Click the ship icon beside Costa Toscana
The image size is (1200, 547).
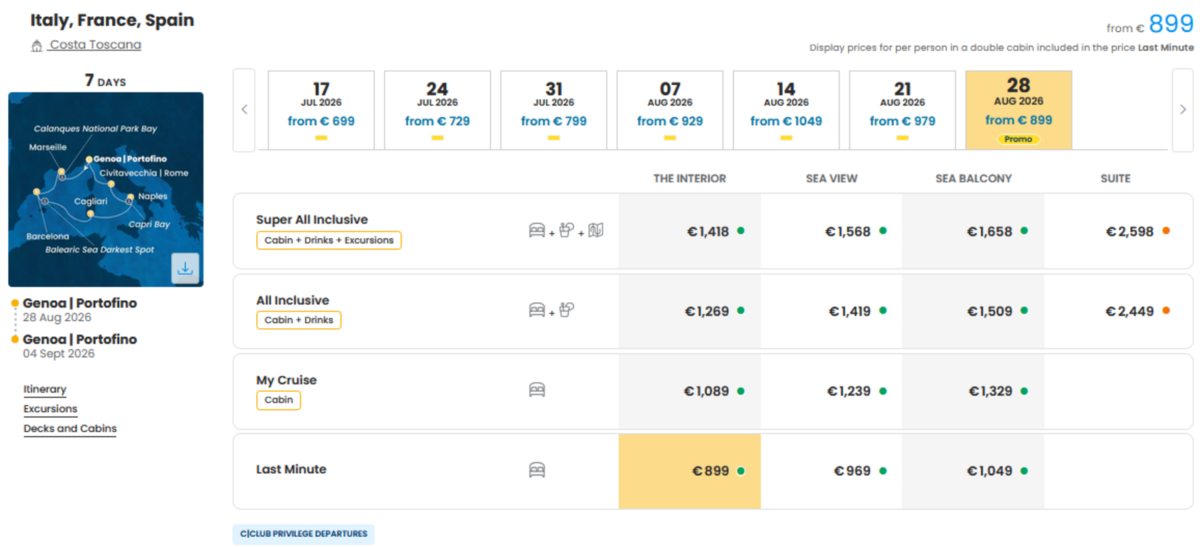pos(37,46)
